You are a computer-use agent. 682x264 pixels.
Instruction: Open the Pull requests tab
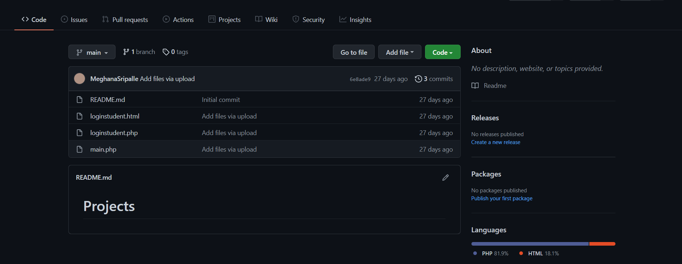(125, 19)
